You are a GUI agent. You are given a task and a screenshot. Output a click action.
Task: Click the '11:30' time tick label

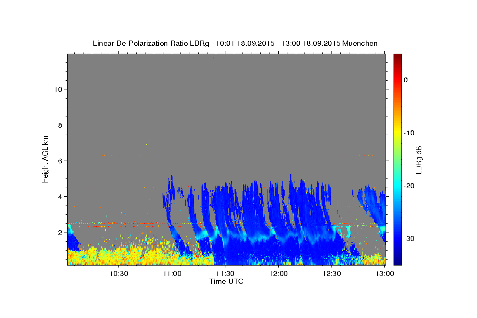(225, 274)
